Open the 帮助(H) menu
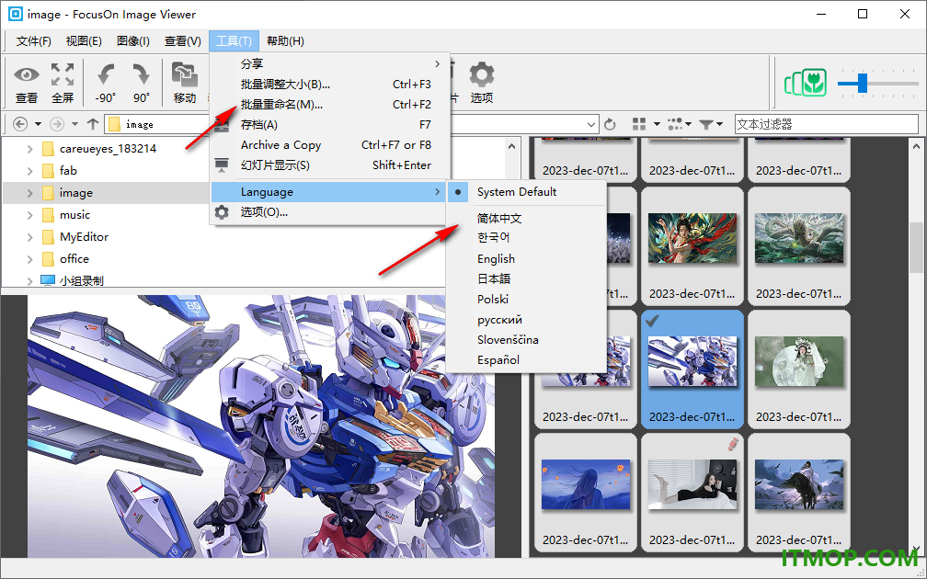Image resolution: width=927 pixels, height=579 pixels. tap(285, 40)
